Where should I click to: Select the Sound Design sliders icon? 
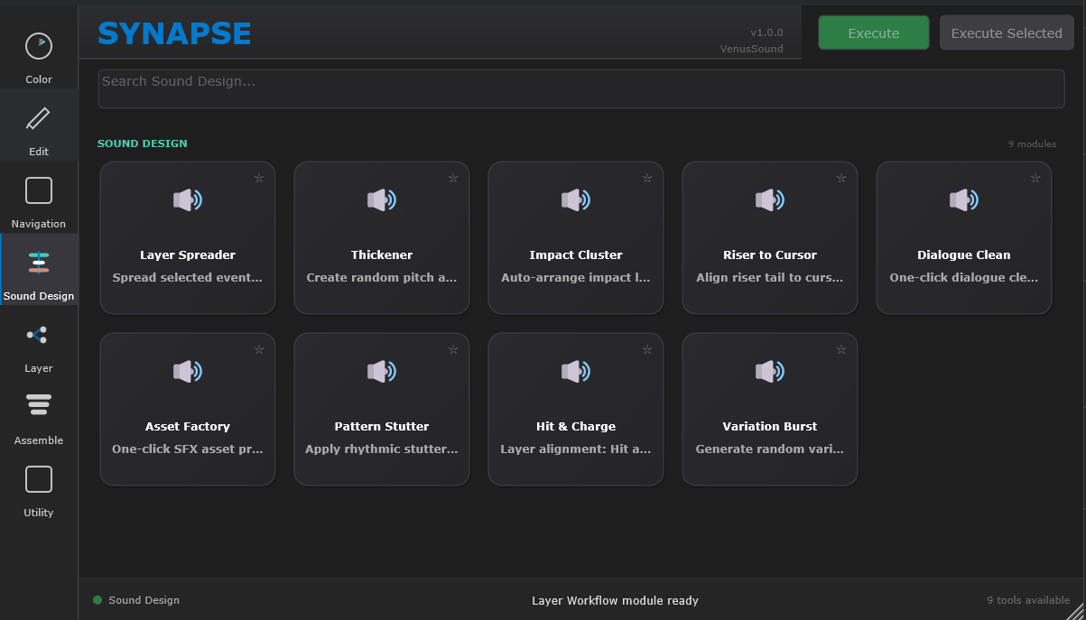point(39,263)
